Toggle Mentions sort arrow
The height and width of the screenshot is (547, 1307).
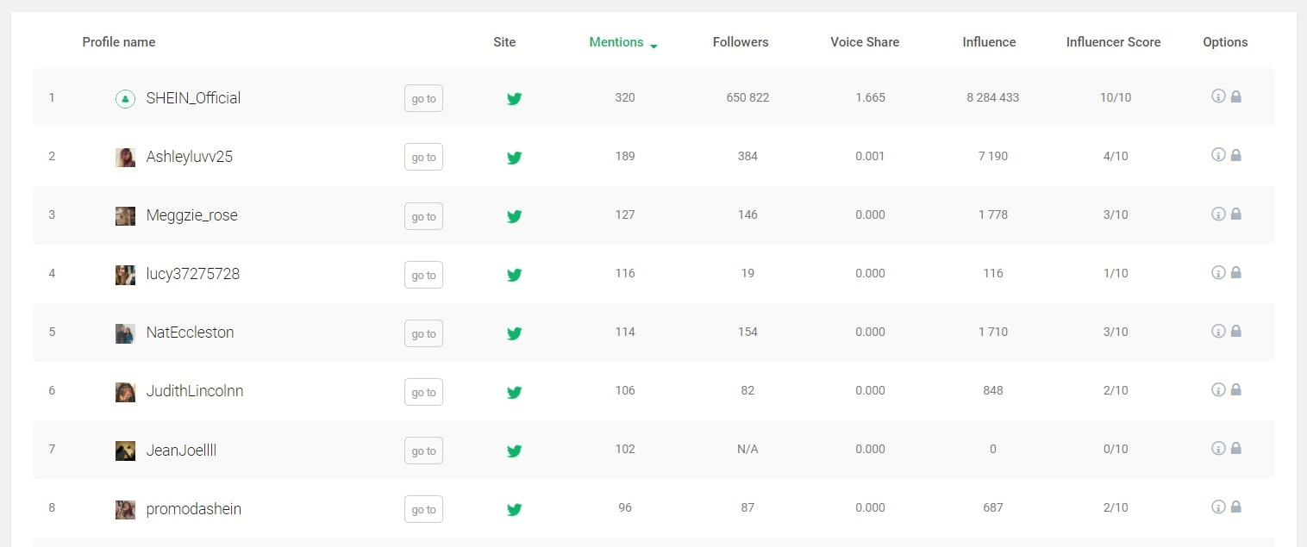[x=653, y=46]
